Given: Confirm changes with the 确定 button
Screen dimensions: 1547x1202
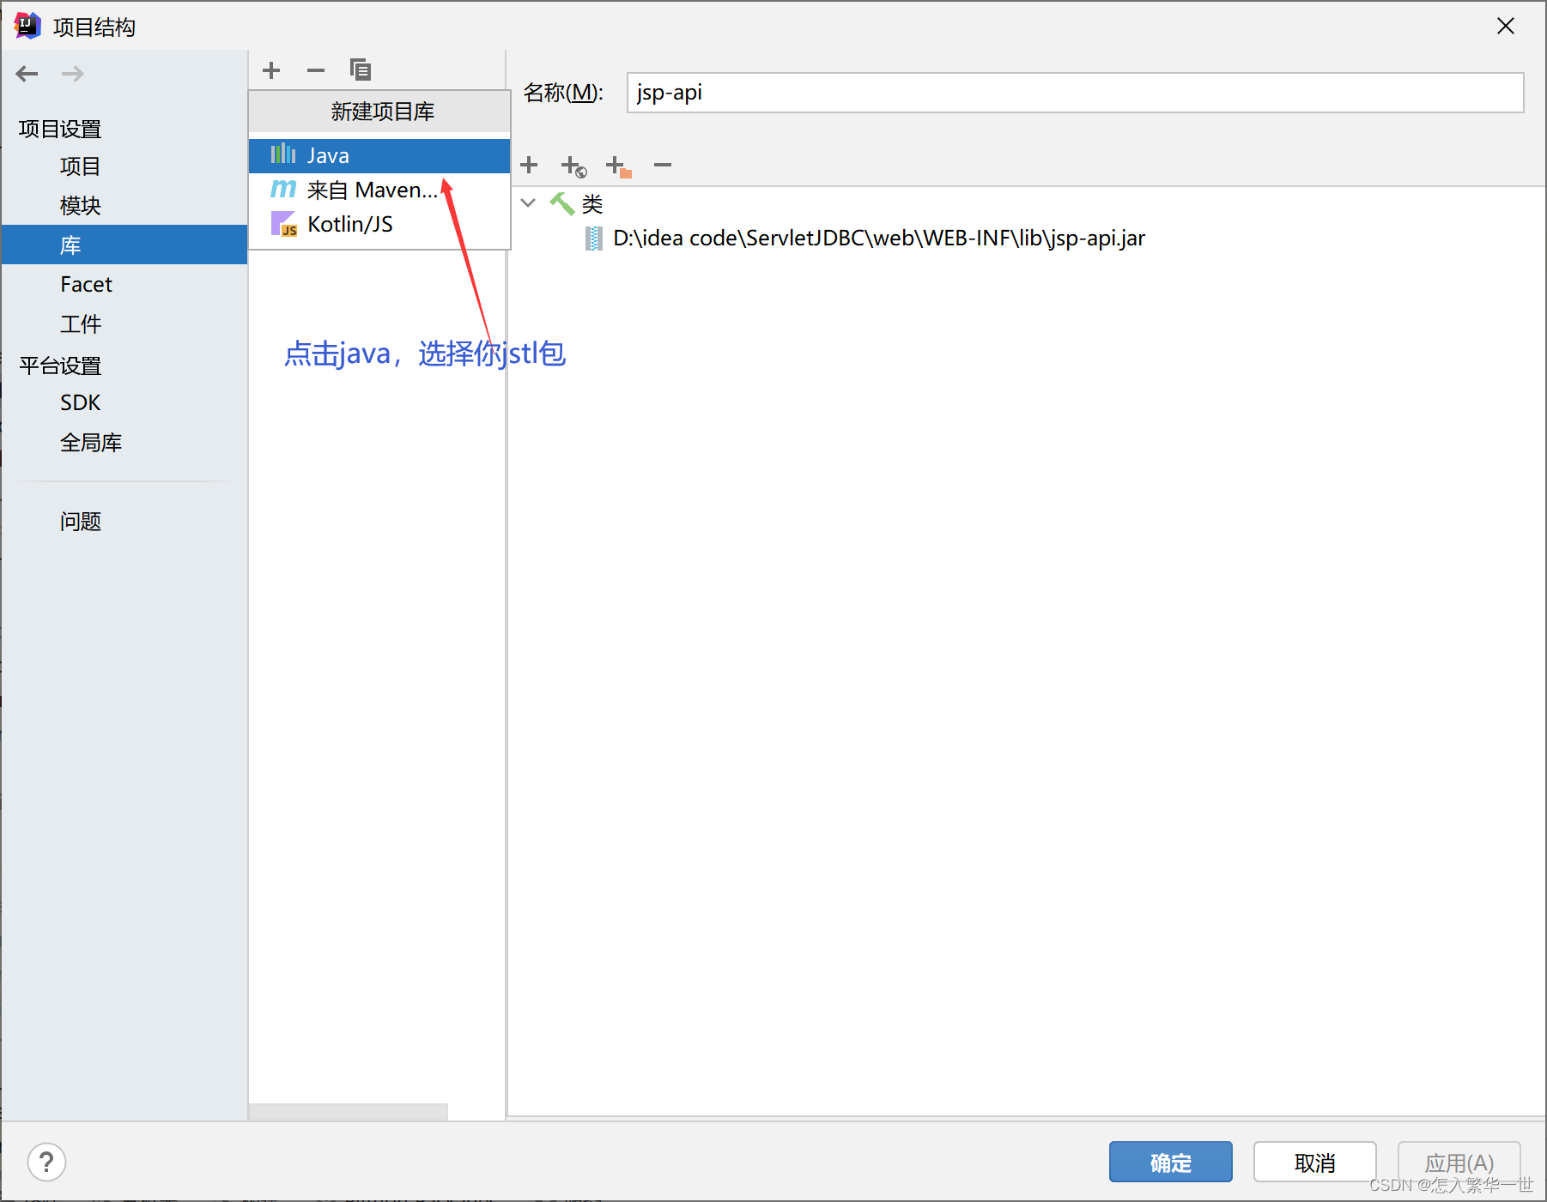Looking at the screenshot, I should [1170, 1162].
